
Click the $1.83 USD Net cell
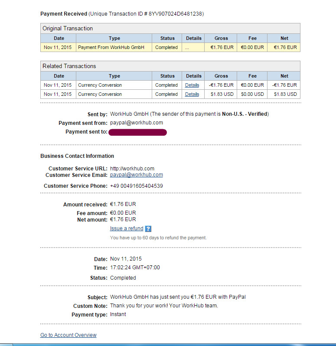point(284,94)
